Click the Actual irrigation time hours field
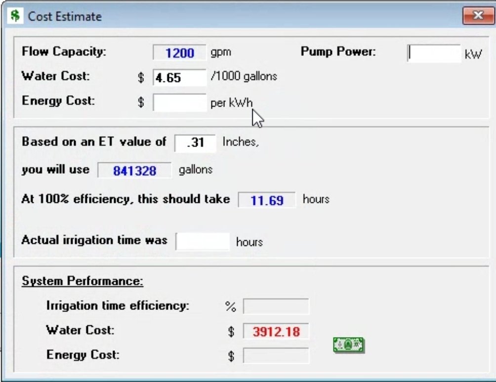 (203, 241)
